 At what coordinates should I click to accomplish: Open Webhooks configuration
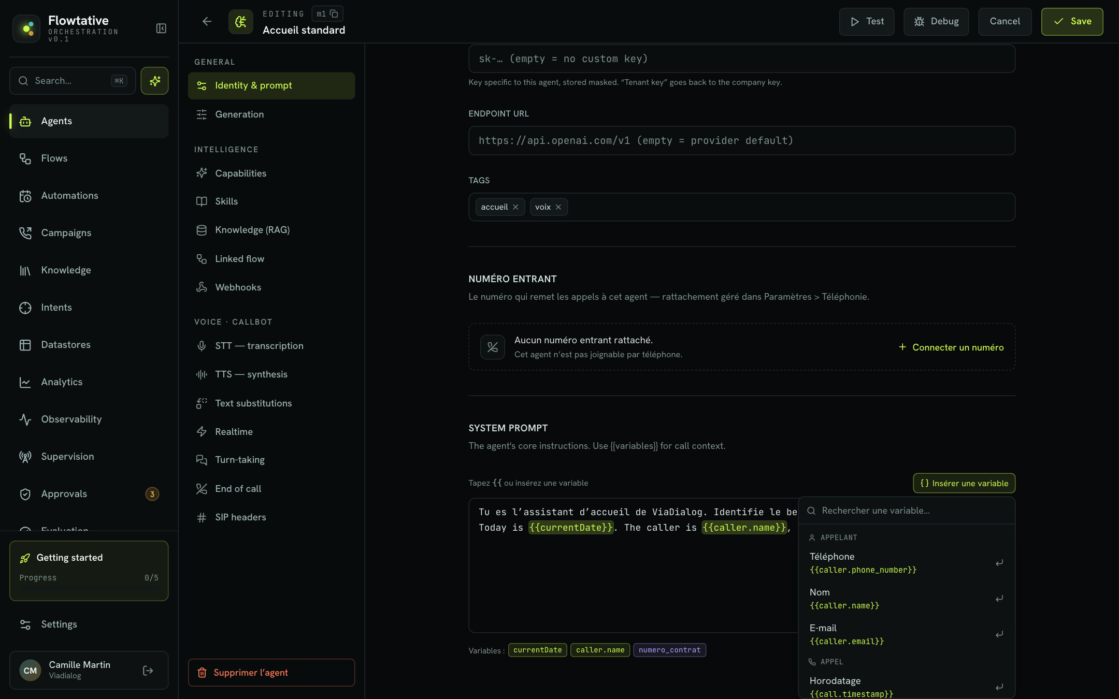point(271,287)
